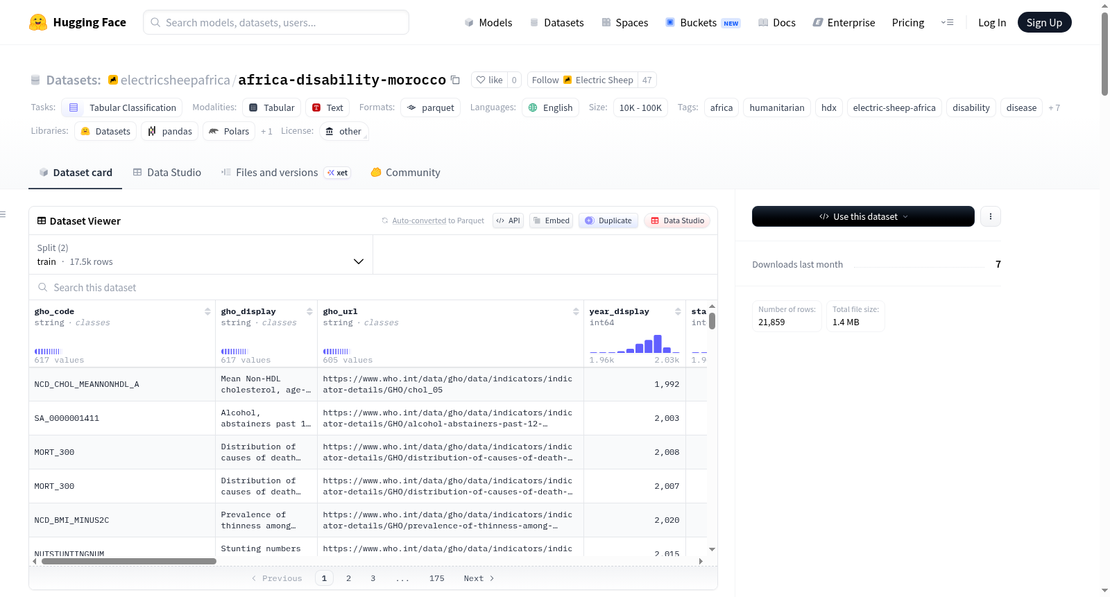Screen dimensions: 1110x597
Task: Open the Files and versions tab
Action: tap(286, 172)
